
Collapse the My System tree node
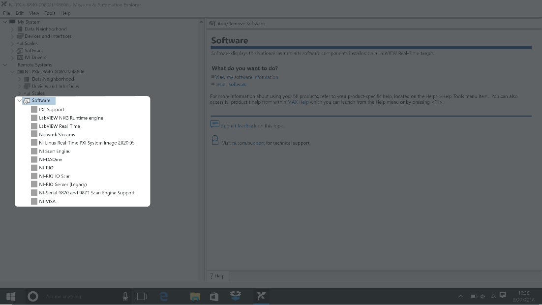click(5, 22)
